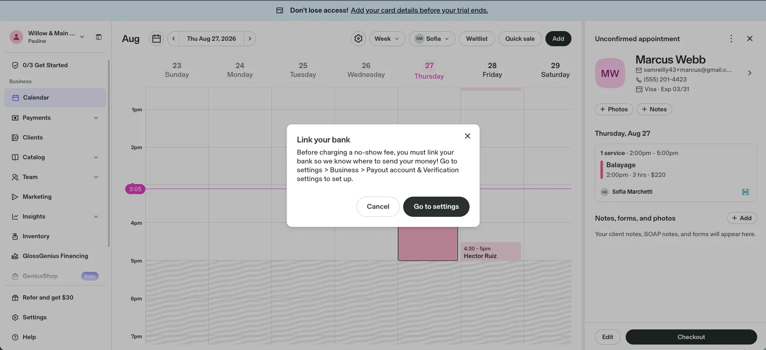
Task: Open Settings in the sidebar
Action: pos(55,318)
